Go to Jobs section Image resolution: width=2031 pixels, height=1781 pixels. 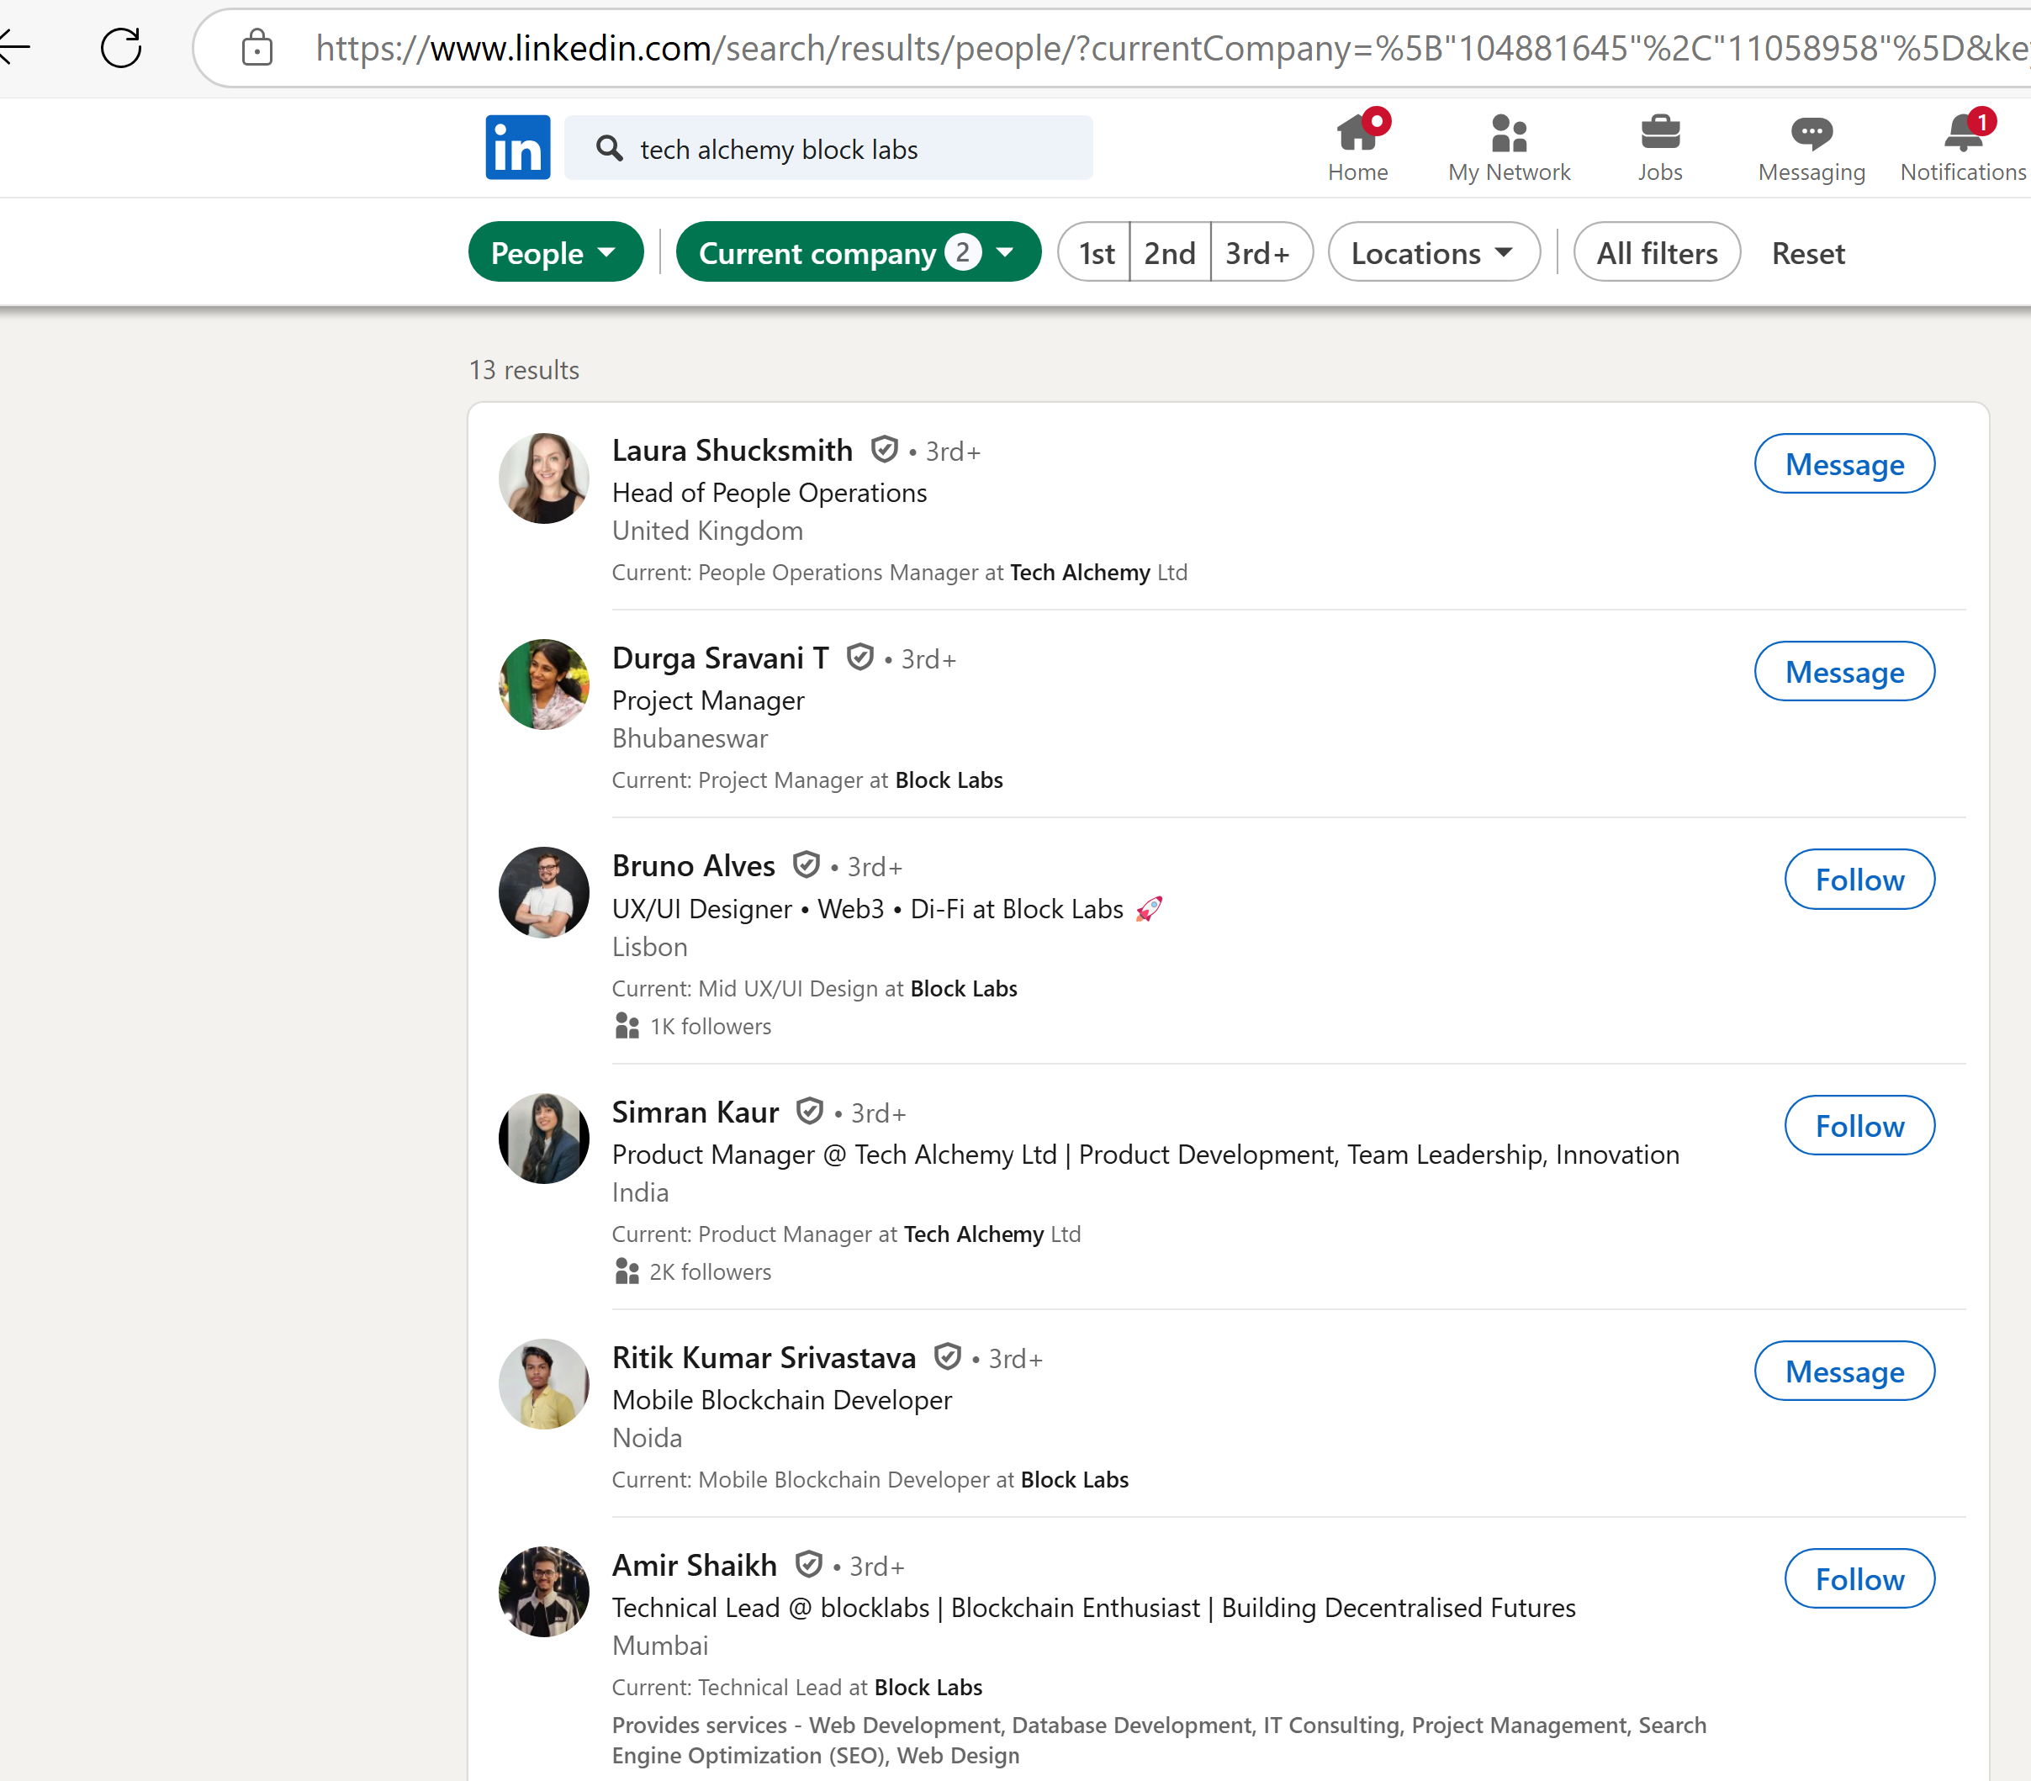pos(1659,147)
